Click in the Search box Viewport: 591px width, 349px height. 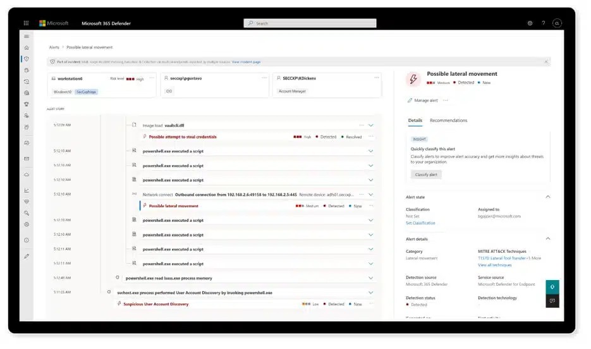tap(310, 23)
